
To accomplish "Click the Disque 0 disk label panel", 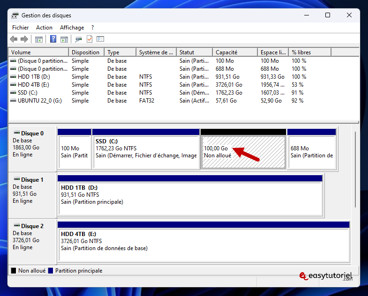I will pos(32,149).
